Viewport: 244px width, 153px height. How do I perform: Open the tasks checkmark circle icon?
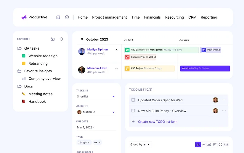(x=67, y=17)
